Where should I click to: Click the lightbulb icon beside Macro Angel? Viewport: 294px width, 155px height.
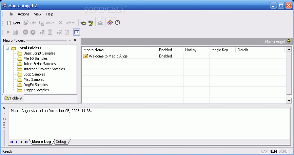(289, 41)
